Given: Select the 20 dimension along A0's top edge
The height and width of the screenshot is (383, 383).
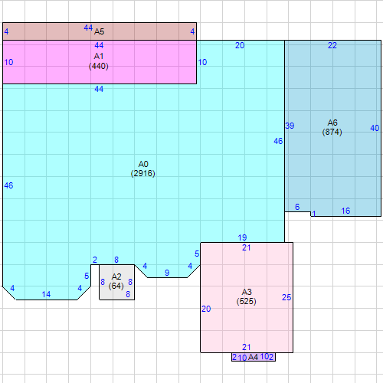Looking at the screenshot, I should 240,45.
